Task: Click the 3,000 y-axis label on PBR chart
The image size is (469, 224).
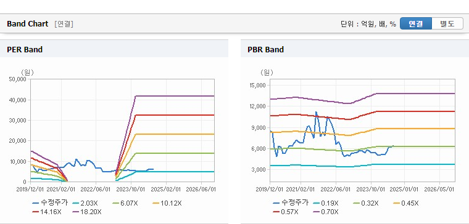Action: point(259,169)
